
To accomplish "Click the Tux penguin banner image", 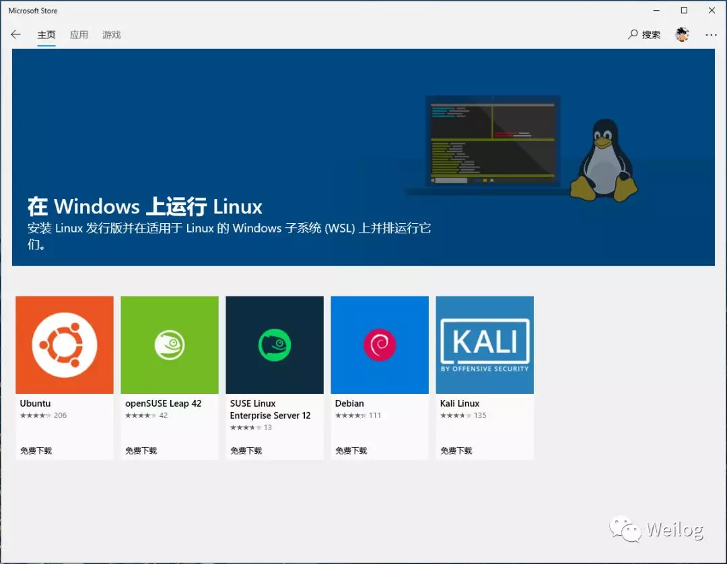I will pyautogui.click(x=604, y=160).
